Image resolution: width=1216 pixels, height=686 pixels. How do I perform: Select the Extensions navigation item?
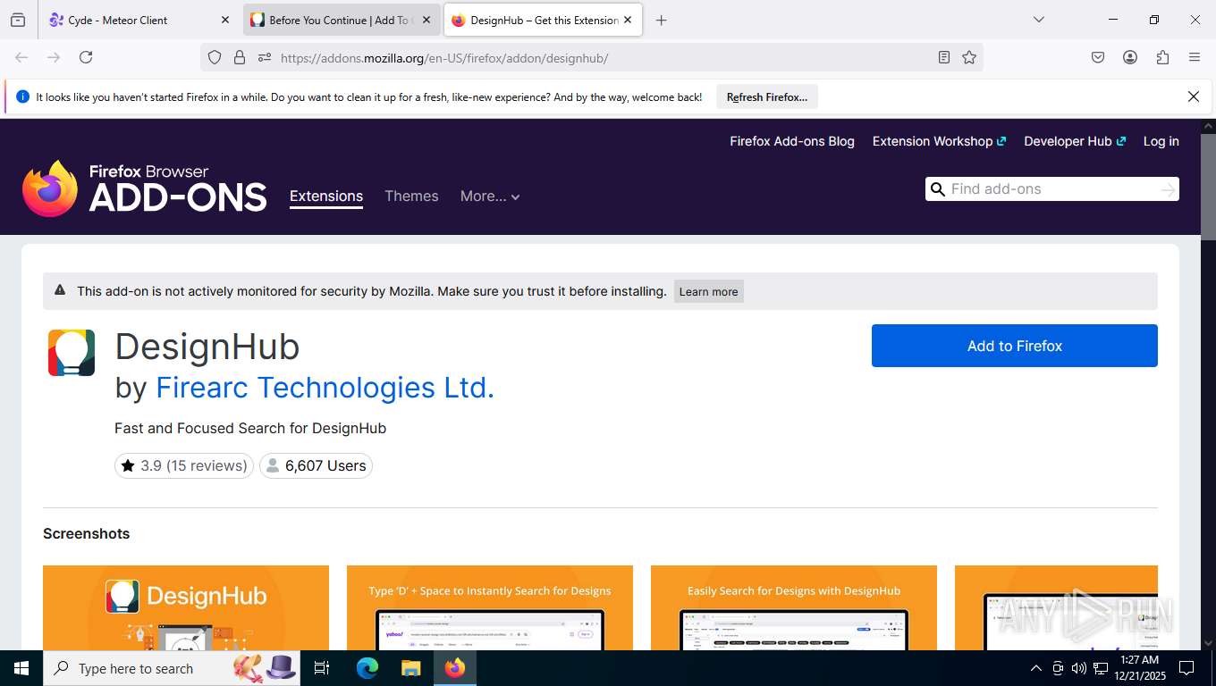(x=326, y=197)
